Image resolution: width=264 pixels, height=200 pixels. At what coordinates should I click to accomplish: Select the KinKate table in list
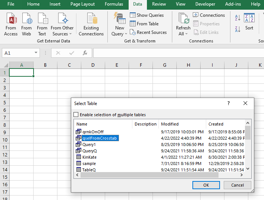coord(89,157)
